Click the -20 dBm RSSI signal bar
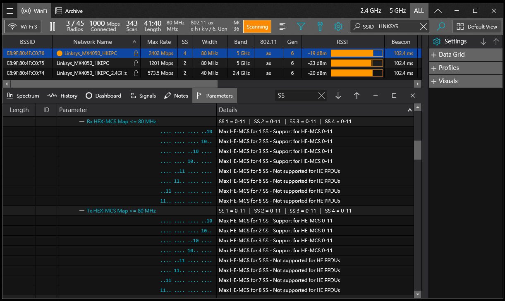Image resolution: width=505 pixels, height=301 pixels. point(357,73)
